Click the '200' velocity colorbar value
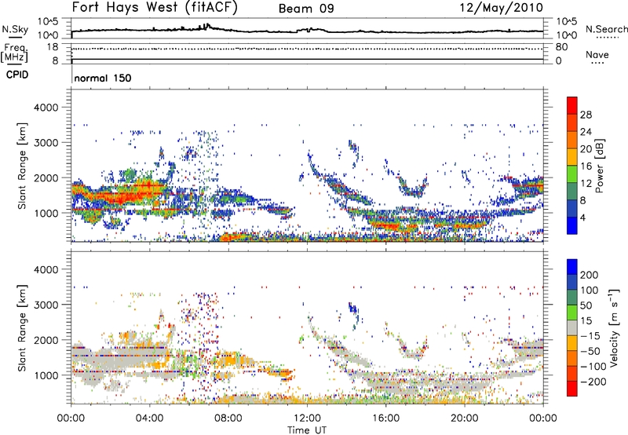628x435 pixels. (589, 275)
